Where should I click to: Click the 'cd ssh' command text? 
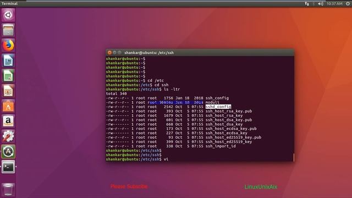(x=161, y=85)
